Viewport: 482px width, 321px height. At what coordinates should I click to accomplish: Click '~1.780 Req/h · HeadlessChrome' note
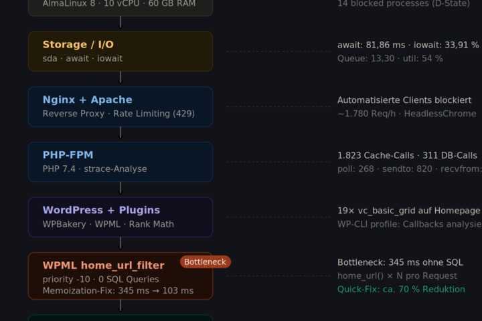point(407,114)
